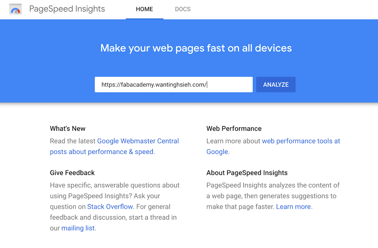Click "PageSpeed Insights analyzes the content" text

273,185
